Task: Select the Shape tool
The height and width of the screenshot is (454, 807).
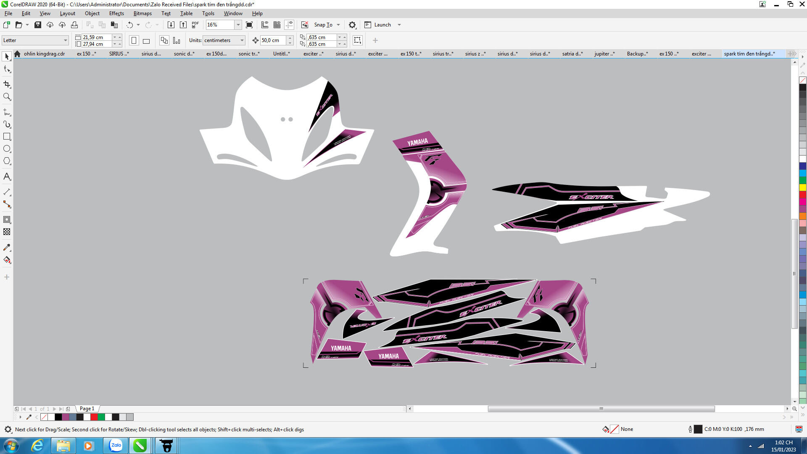Action: point(7,69)
